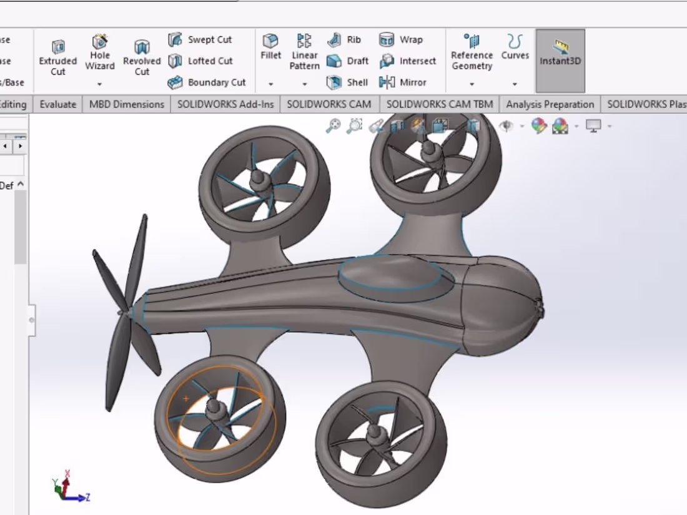The image size is (687, 515).
Task: Select the Lofted Cut feature
Action: pyautogui.click(x=206, y=61)
